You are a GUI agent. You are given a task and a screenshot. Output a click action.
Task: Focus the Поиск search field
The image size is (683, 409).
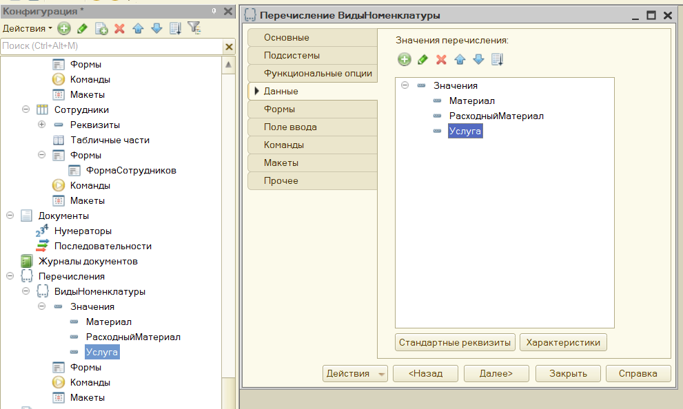coord(112,46)
